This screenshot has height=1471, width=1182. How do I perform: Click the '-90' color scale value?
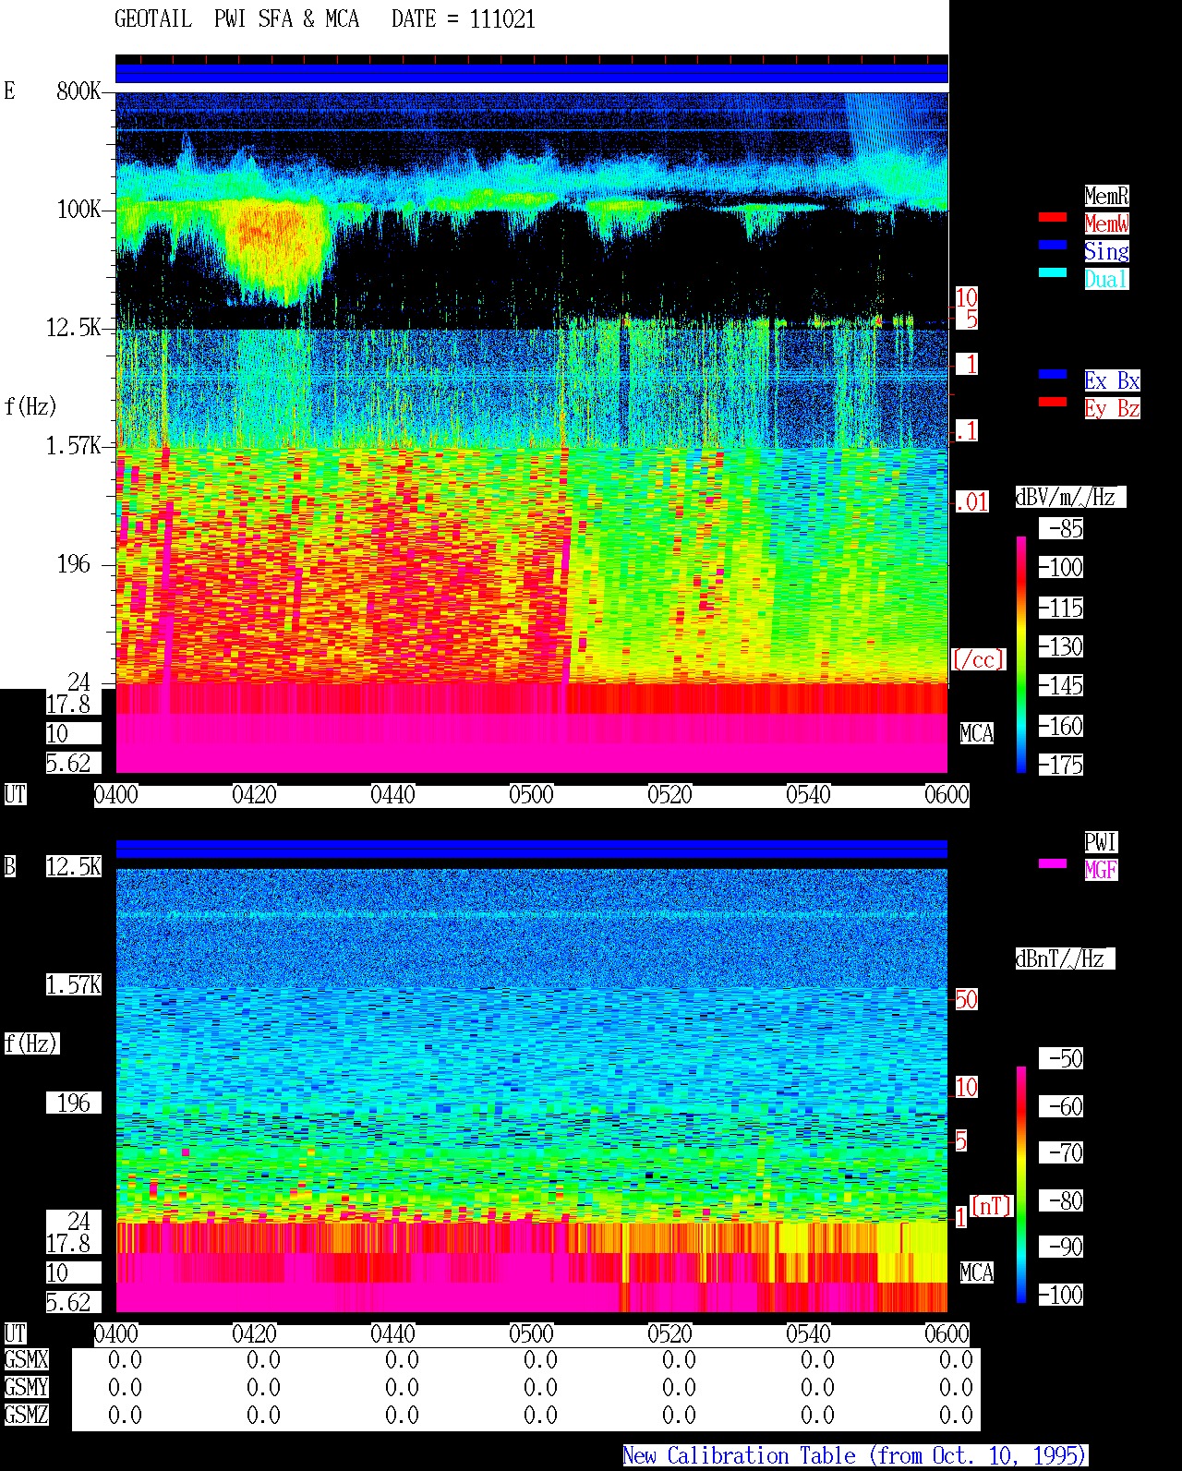(x=1061, y=1248)
